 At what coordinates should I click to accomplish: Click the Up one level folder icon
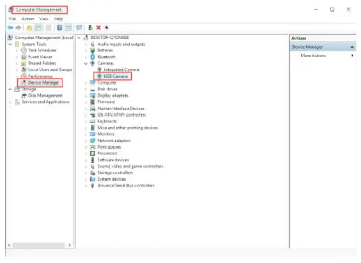click(x=29, y=28)
